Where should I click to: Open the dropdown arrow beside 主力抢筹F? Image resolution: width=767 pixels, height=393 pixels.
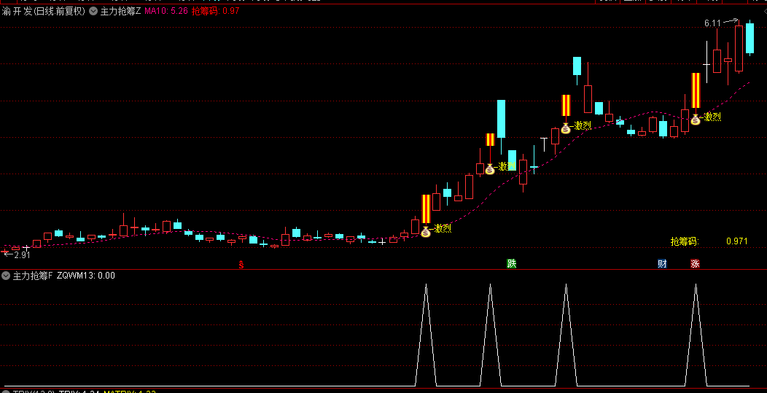pyautogui.click(x=6, y=276)
